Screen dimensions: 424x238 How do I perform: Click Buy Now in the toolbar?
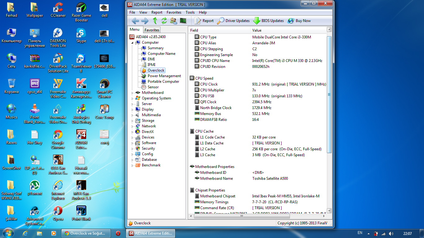pyautogui.click(x=299, y=21)
